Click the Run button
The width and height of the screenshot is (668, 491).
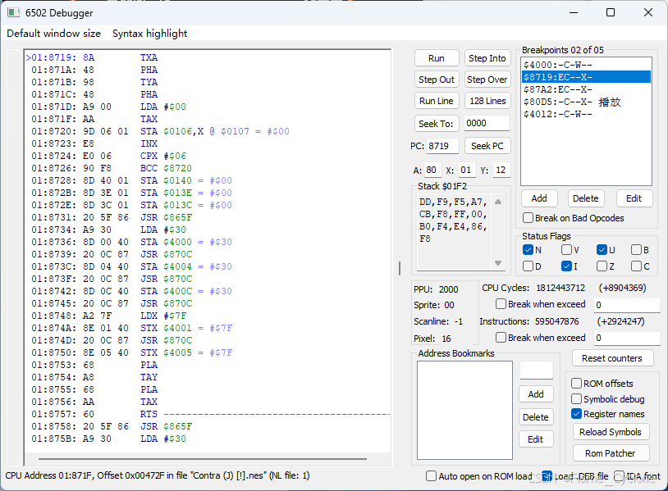437,58
